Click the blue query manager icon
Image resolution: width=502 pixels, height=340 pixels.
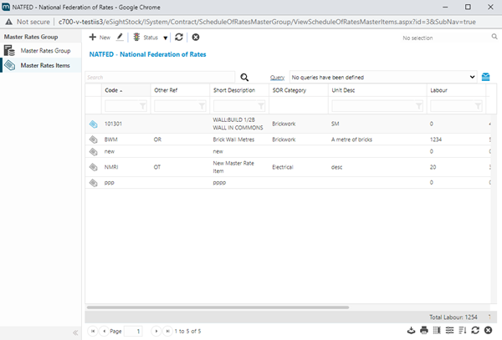tap(485, 77)
